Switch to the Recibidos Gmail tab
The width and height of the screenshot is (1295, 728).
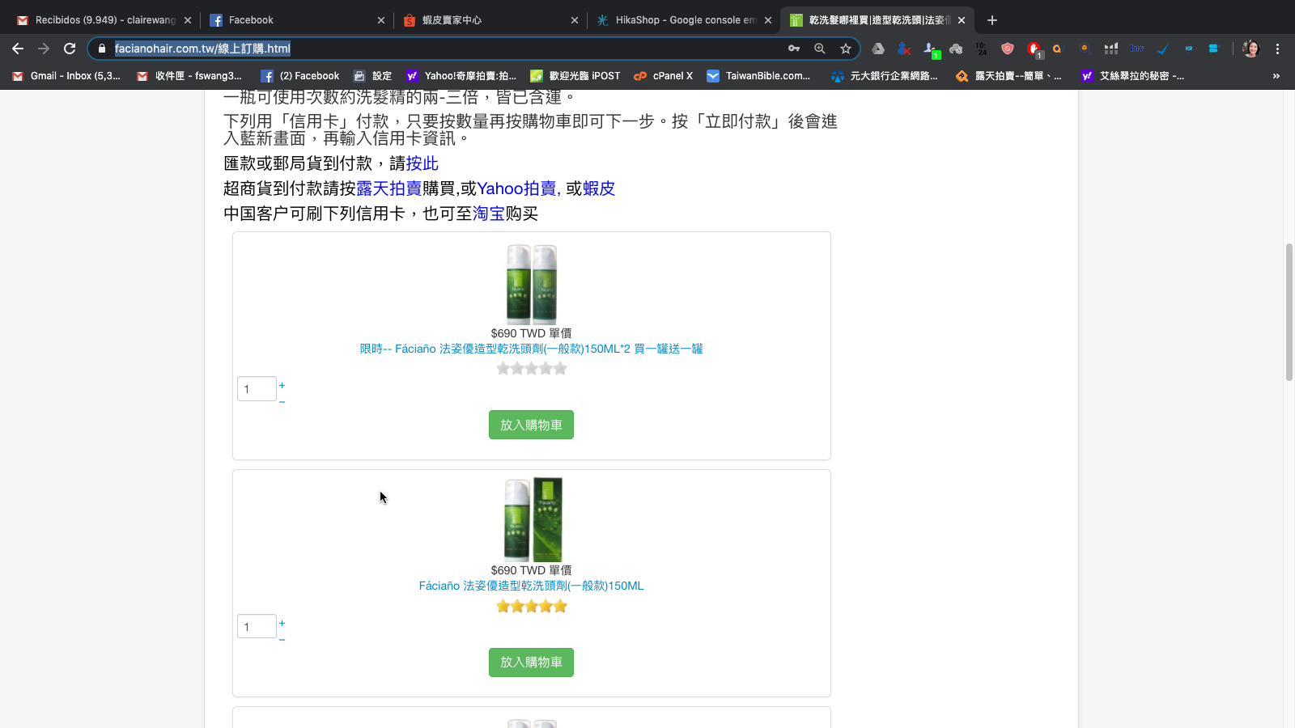tap(104, 20)
